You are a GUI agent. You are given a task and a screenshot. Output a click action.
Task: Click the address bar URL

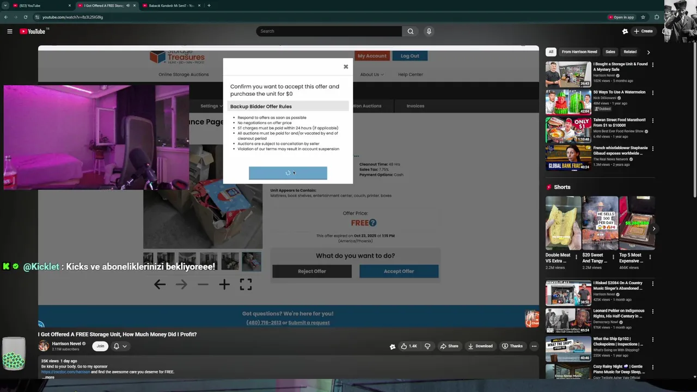click(72, 17)
